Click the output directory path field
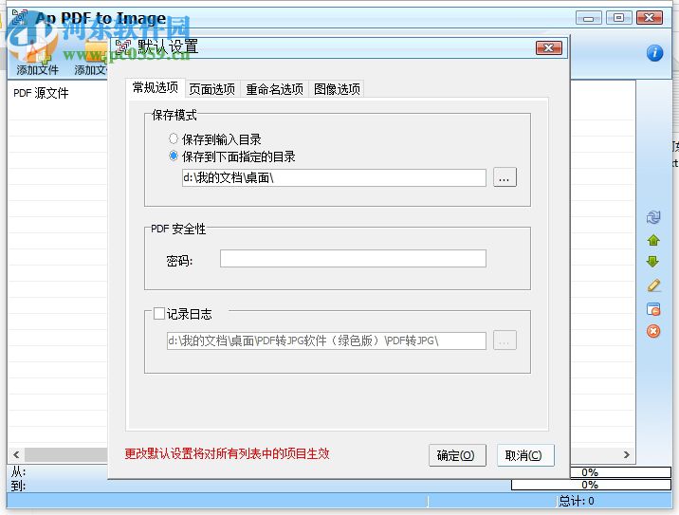Viewport: 679px width, 515px height. pyautogui.click(x=334, y=178)
